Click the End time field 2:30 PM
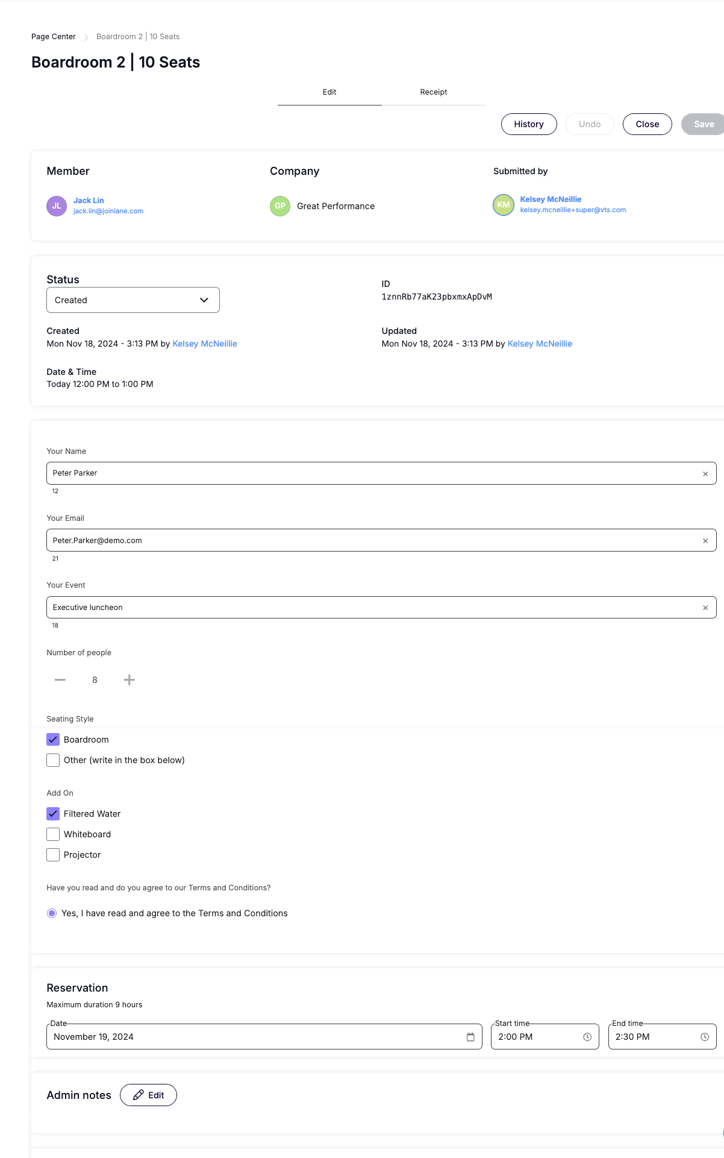 (x=663, y=1037)
